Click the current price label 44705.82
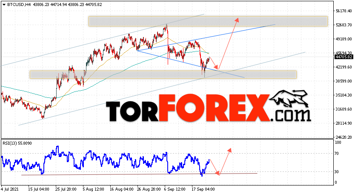The width and height of the screenshot is (355, 194). (344, 57)
